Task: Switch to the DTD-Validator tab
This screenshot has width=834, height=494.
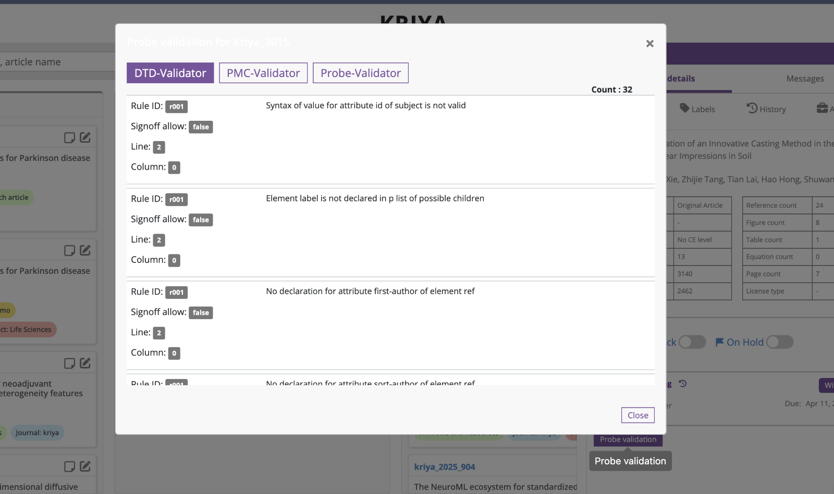Action: coord(170,73)
